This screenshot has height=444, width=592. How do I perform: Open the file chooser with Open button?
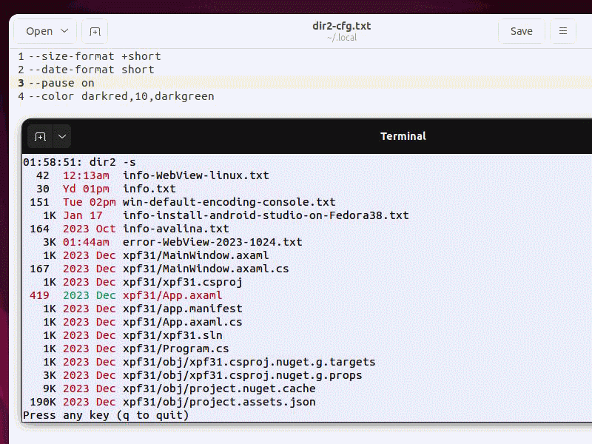(39, 31)
